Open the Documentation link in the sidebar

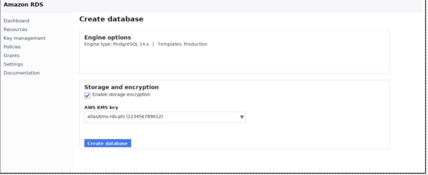22,73
